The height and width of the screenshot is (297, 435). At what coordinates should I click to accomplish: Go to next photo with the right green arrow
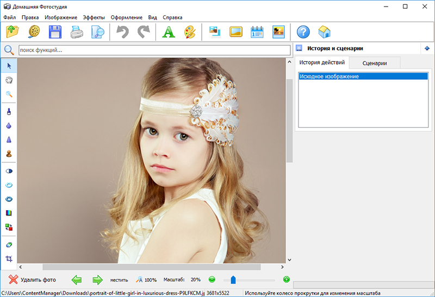(97, 280)
